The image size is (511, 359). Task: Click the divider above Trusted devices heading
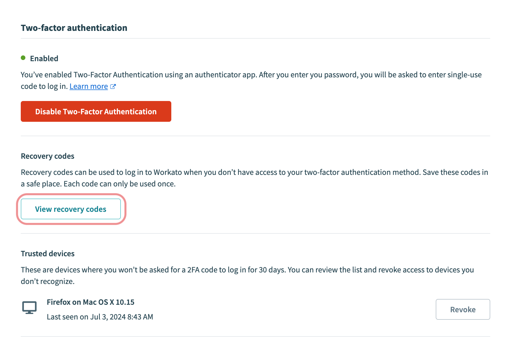[255, 233]
